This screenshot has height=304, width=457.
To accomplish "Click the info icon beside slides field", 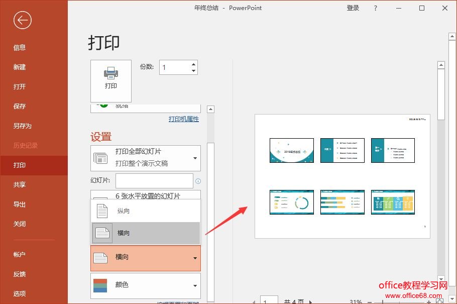I will click(198, 181).
